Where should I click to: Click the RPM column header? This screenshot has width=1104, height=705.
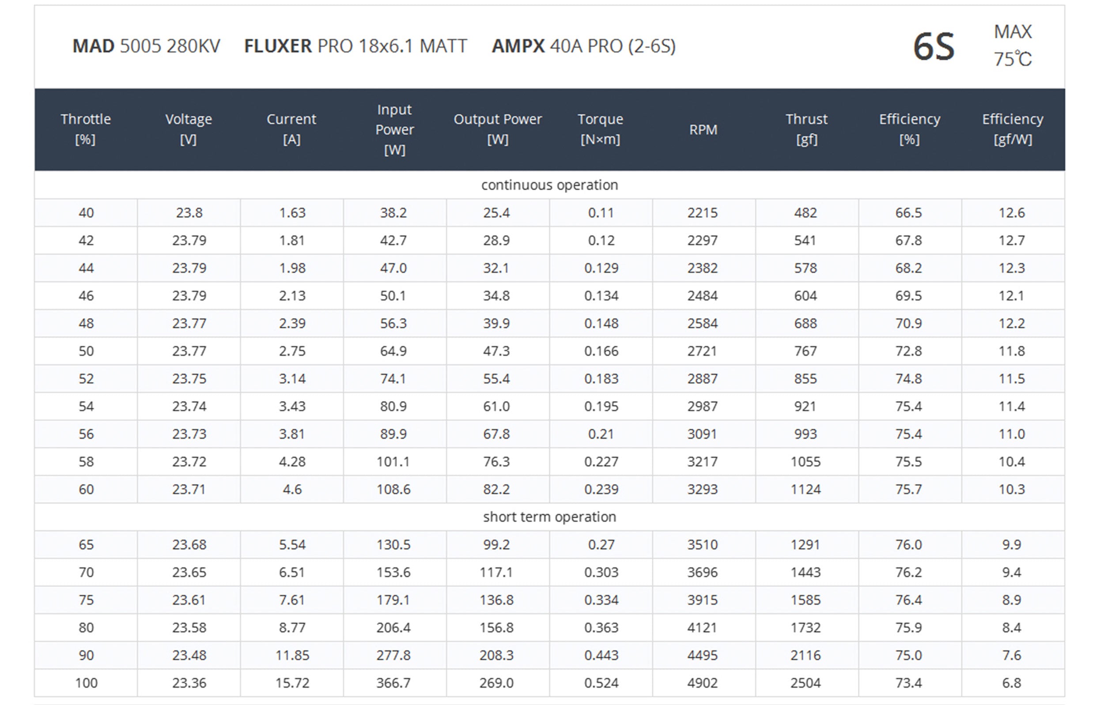click(x=703, y=130)
